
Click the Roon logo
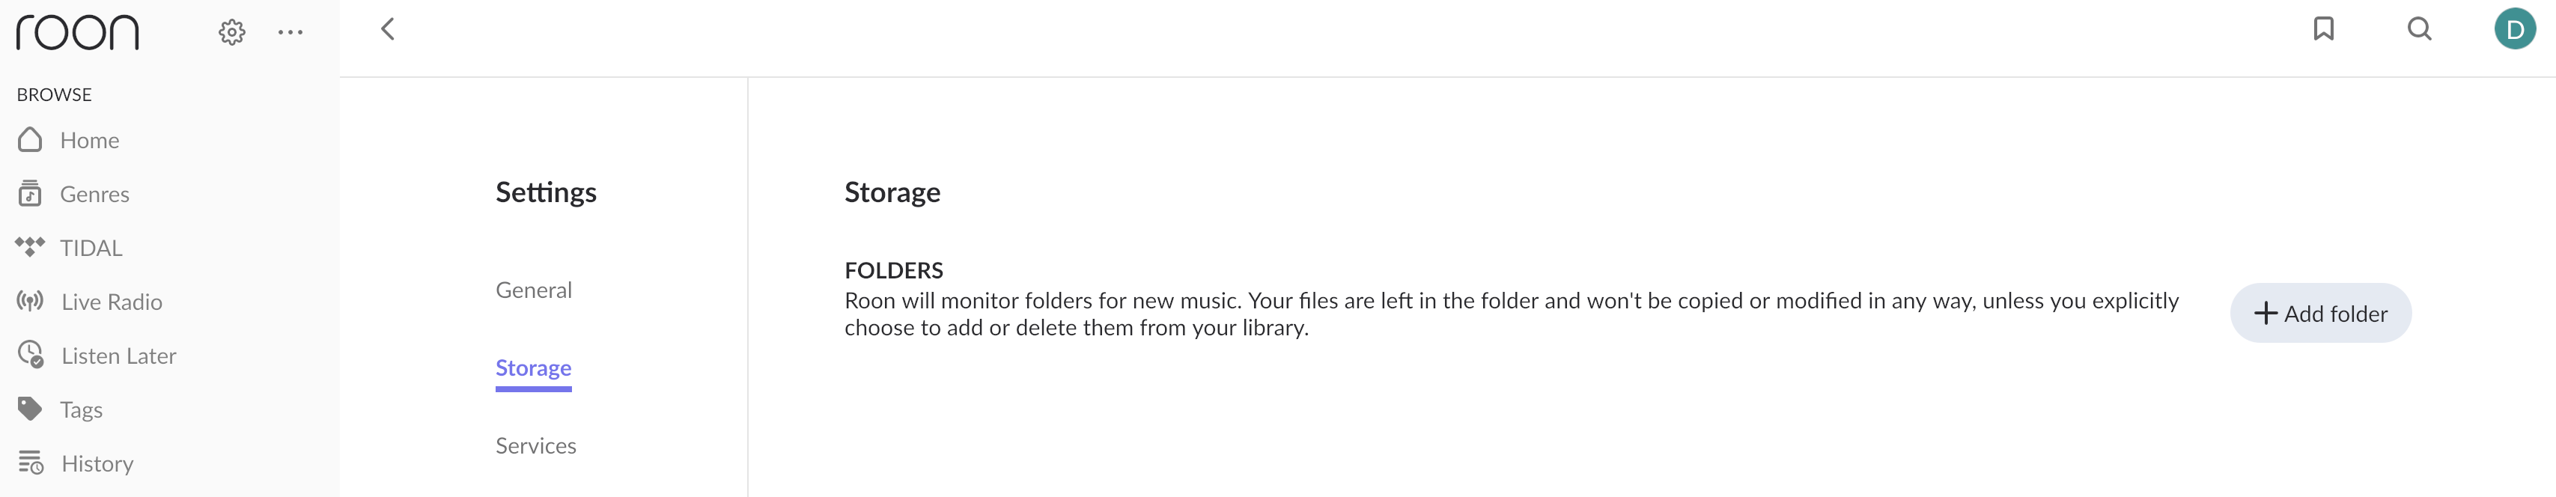coord(77,33)
